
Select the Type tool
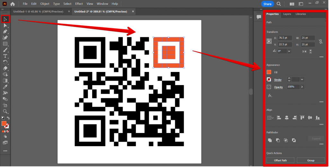5,56
